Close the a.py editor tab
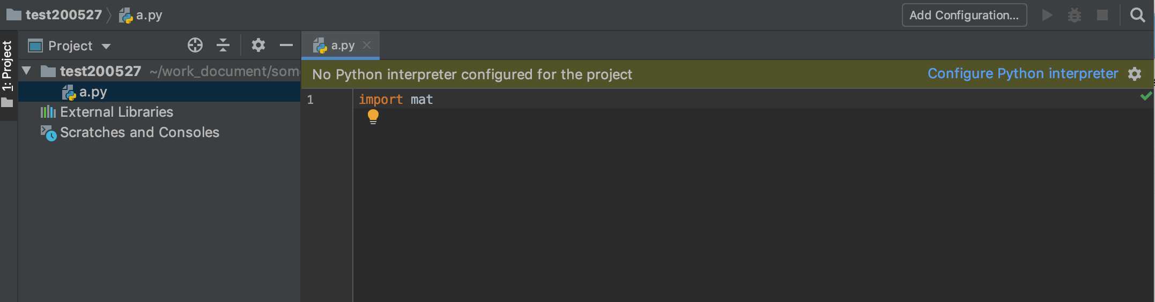 367,46
